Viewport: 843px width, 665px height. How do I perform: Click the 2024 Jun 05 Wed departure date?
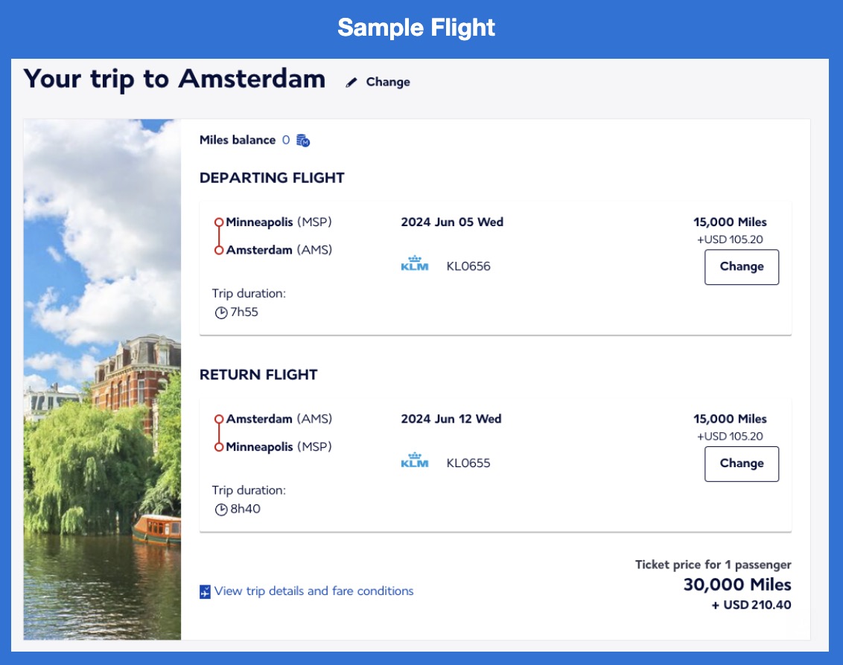452,222
